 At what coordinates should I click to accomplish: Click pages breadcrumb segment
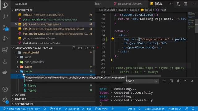[x=123, y=10]
